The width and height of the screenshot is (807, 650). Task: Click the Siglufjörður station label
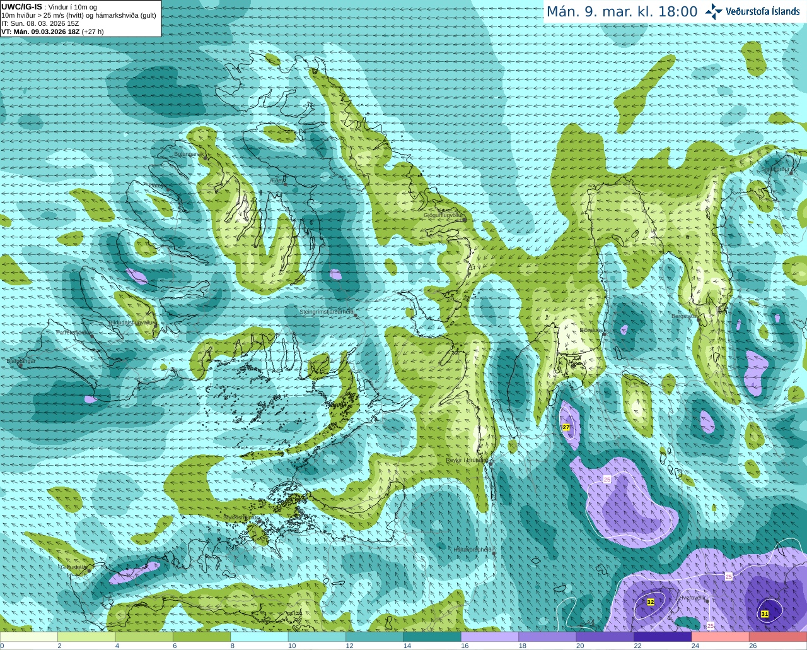(776, 169)
